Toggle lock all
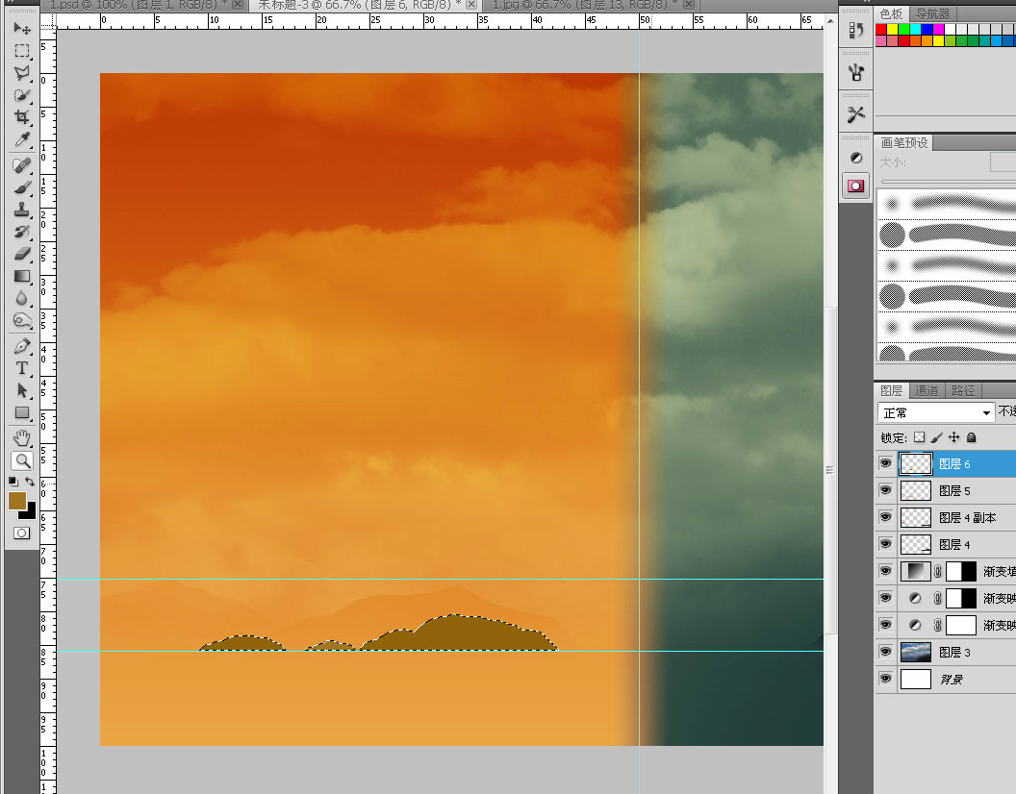 pyautogui.click(x=972, y=437)
